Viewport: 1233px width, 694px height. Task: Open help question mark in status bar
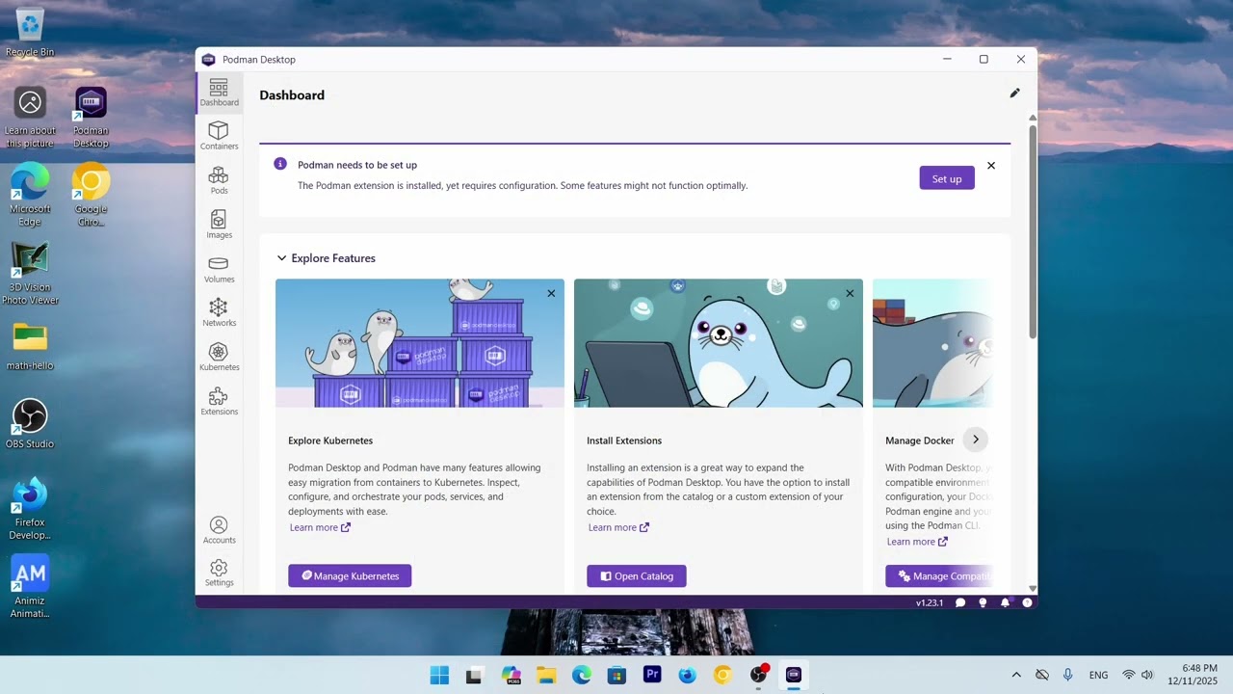click(x=1027, y=602)
